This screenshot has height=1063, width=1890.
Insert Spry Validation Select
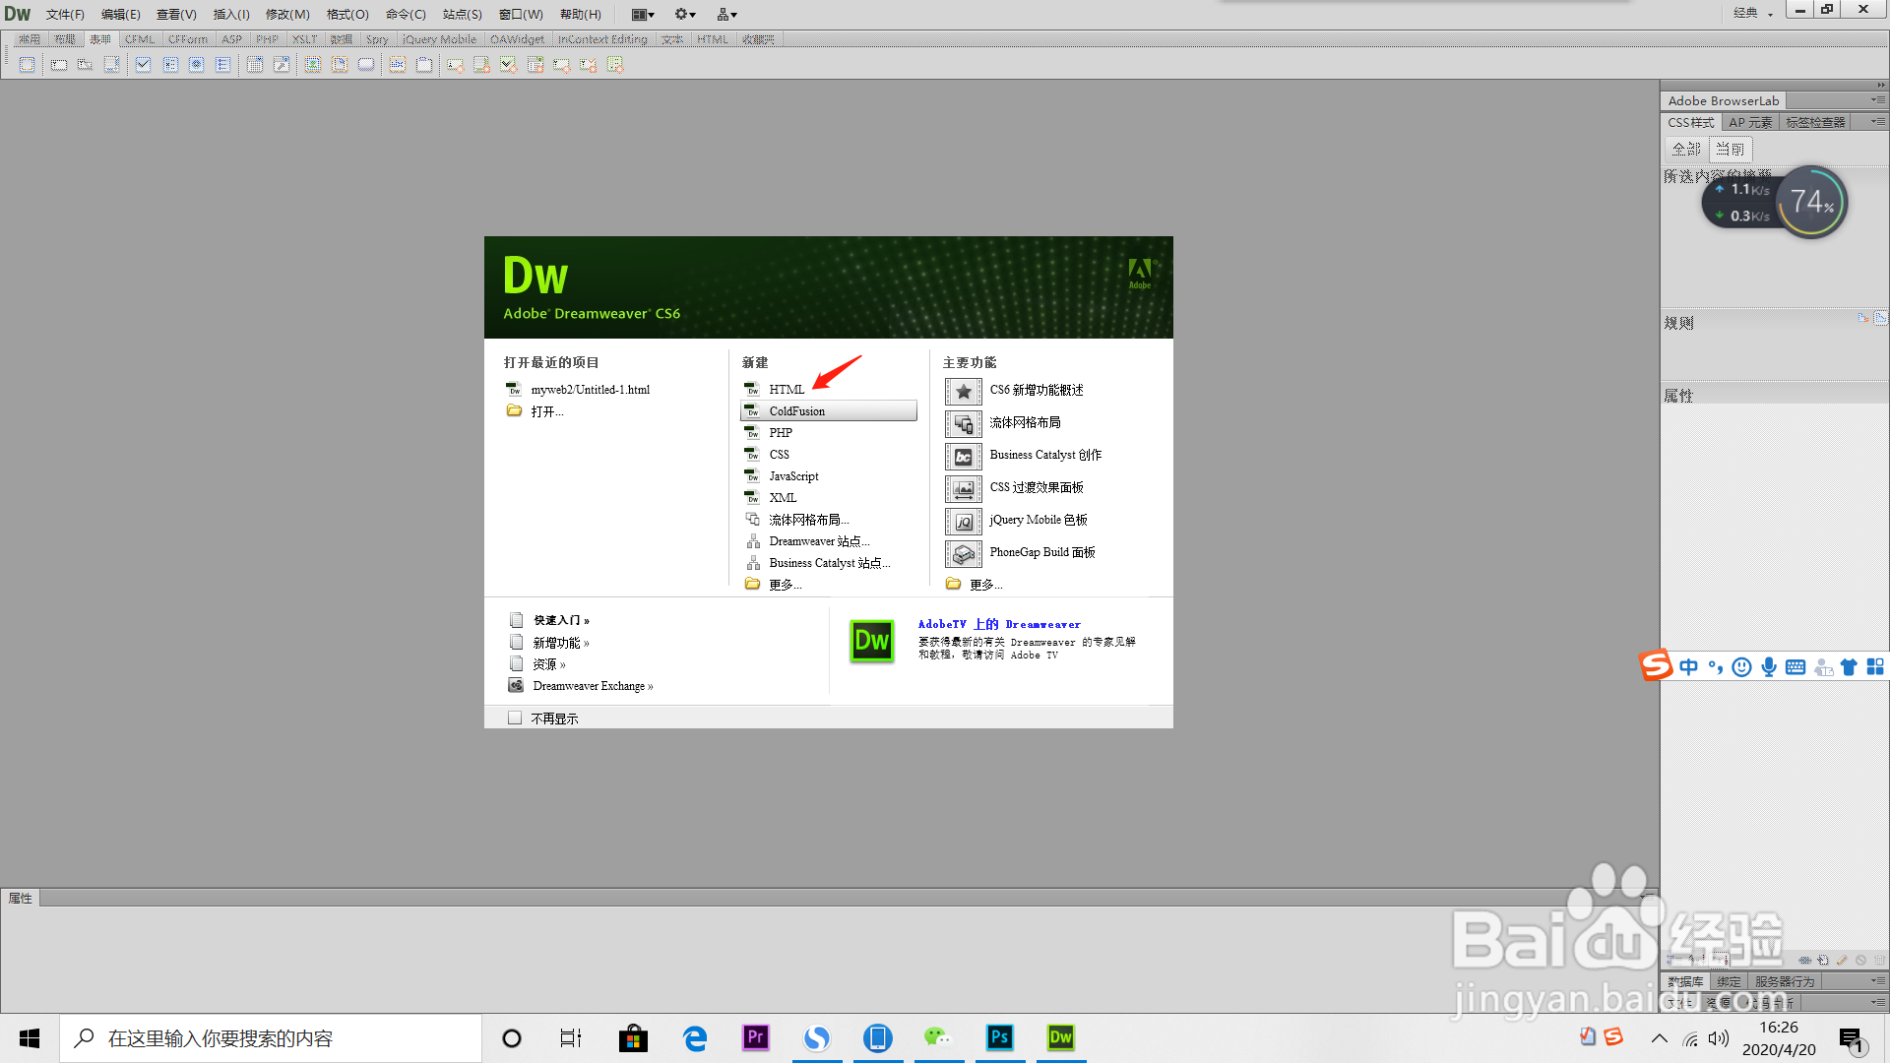(x=535, y=65)
